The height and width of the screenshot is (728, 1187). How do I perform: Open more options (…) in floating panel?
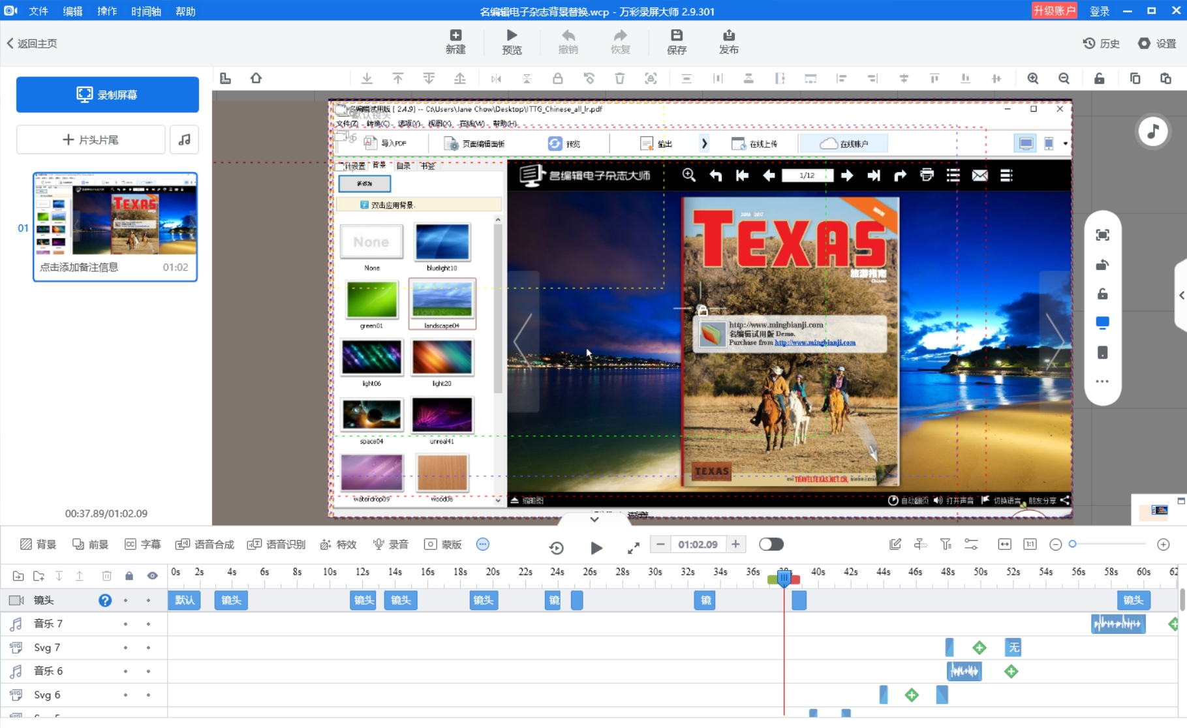[1102, 382]
